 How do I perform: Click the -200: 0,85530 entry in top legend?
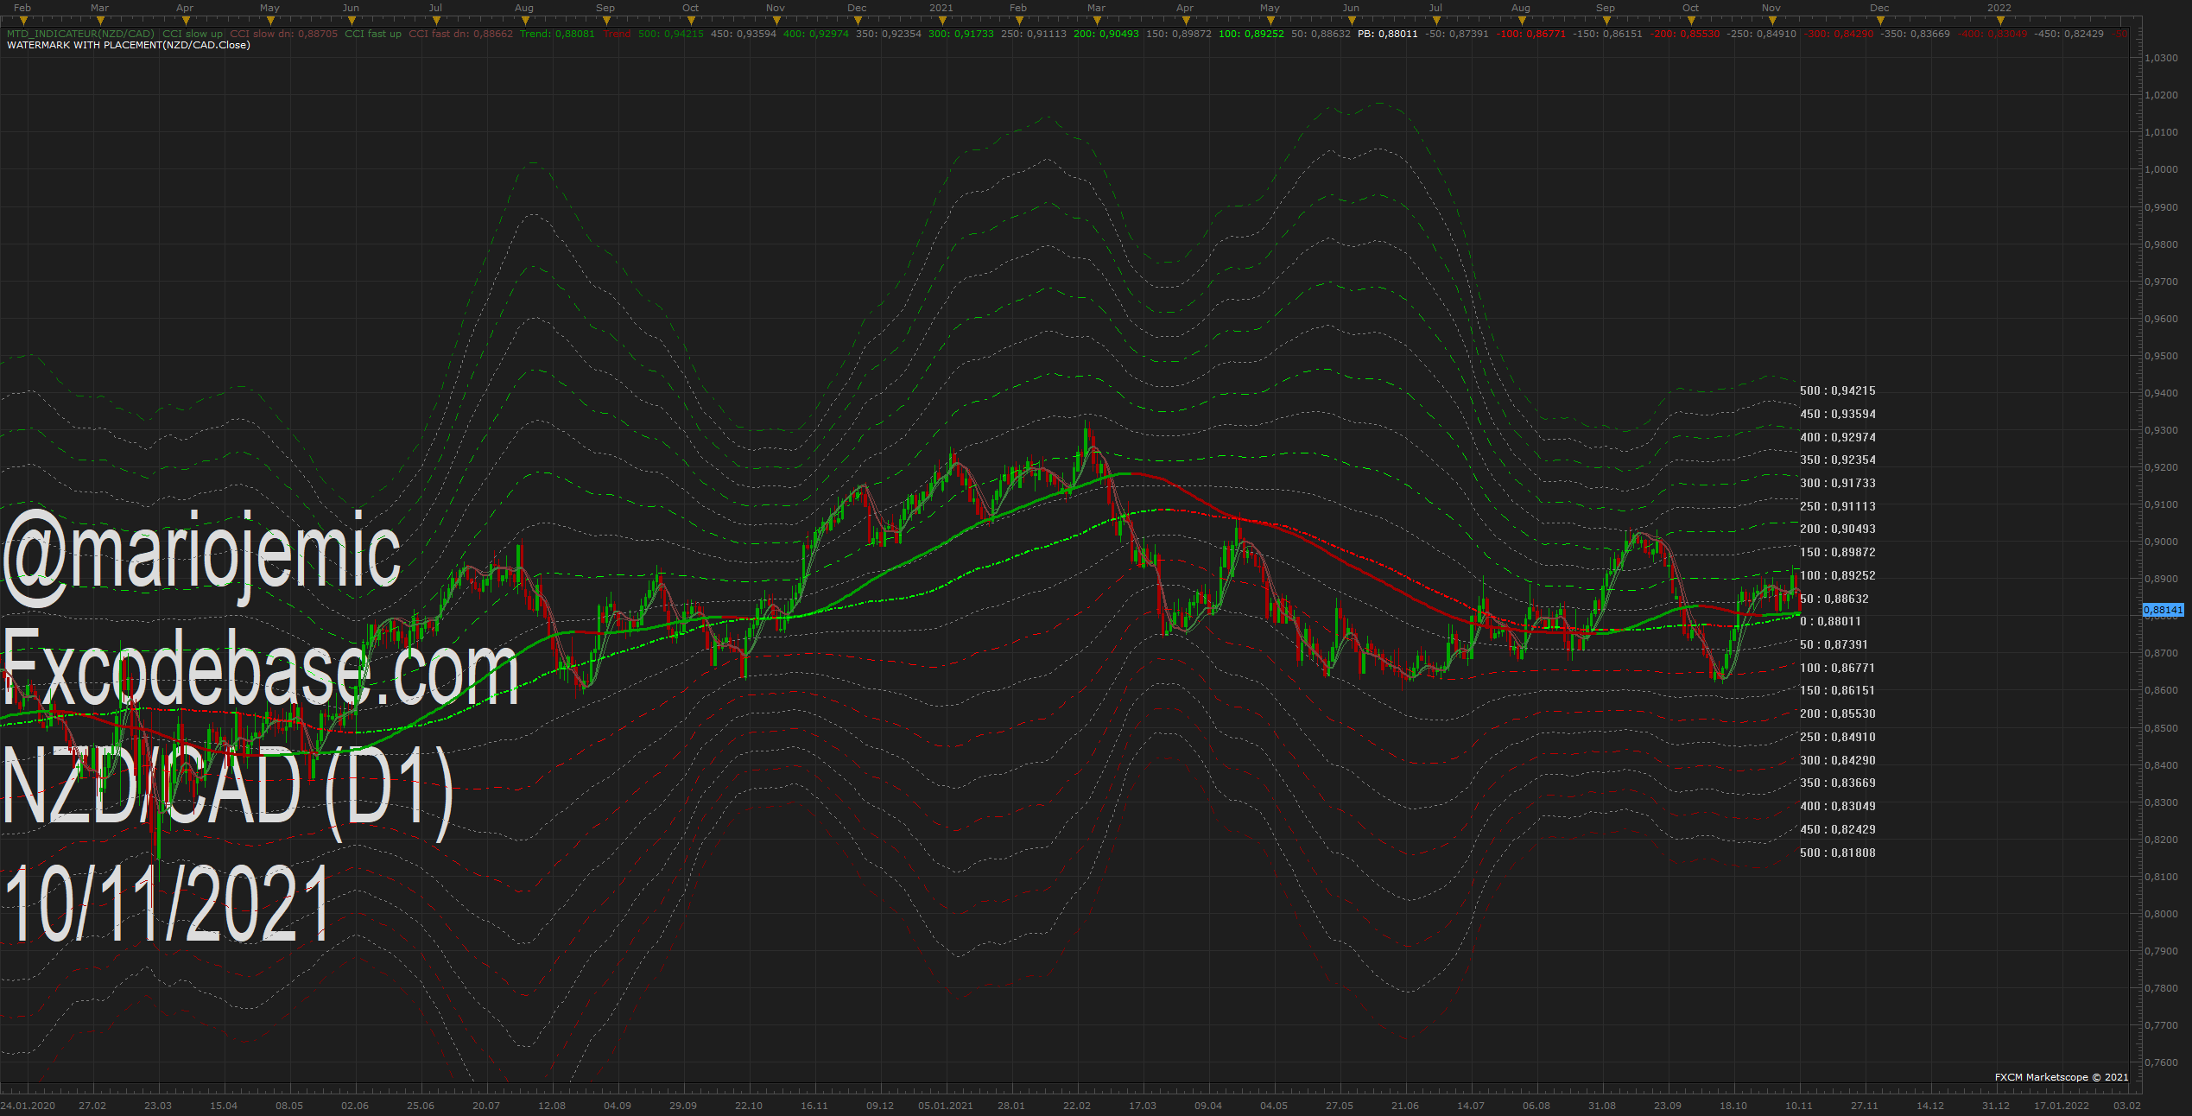[x=1685, y=35]
